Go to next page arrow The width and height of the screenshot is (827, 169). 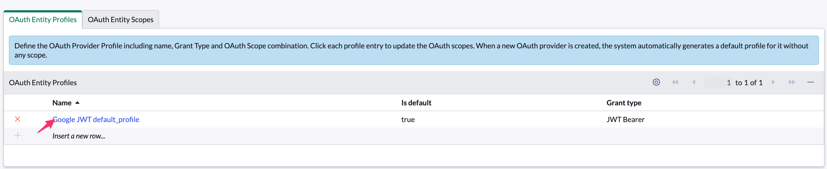pos(773,82)
